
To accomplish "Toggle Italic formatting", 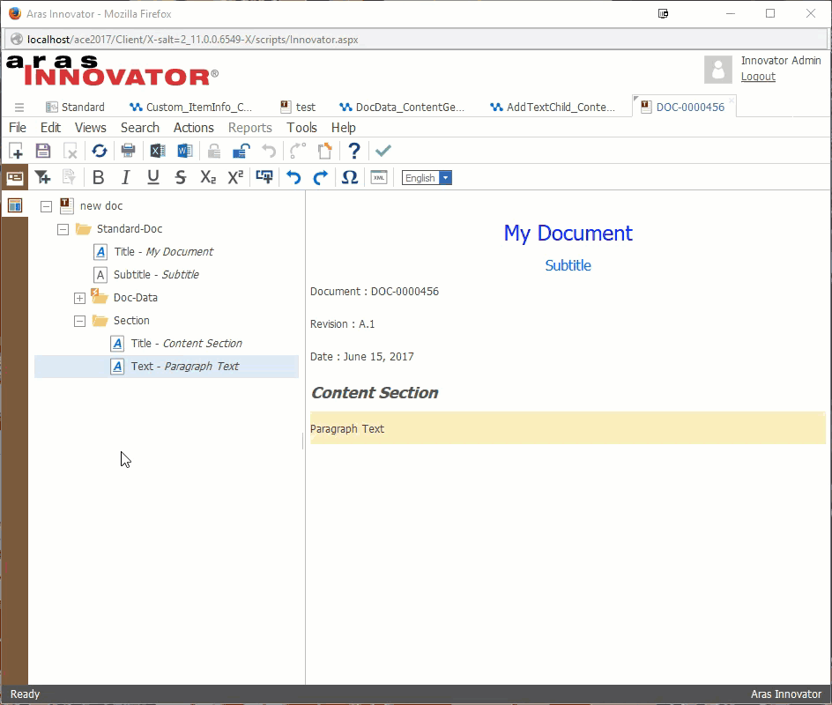I will [126, 177].
